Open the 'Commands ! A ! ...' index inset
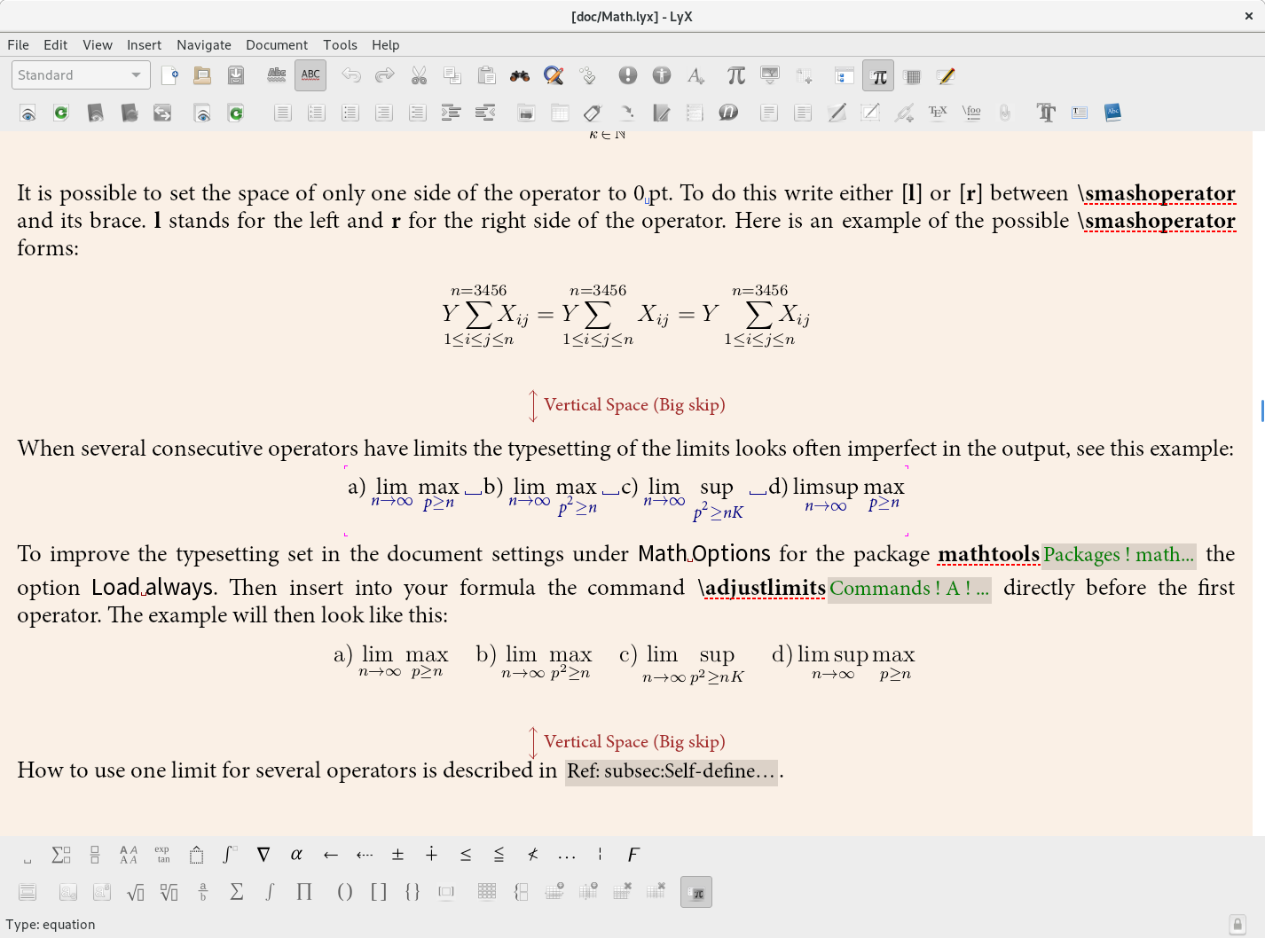 [x=909, y=589]
